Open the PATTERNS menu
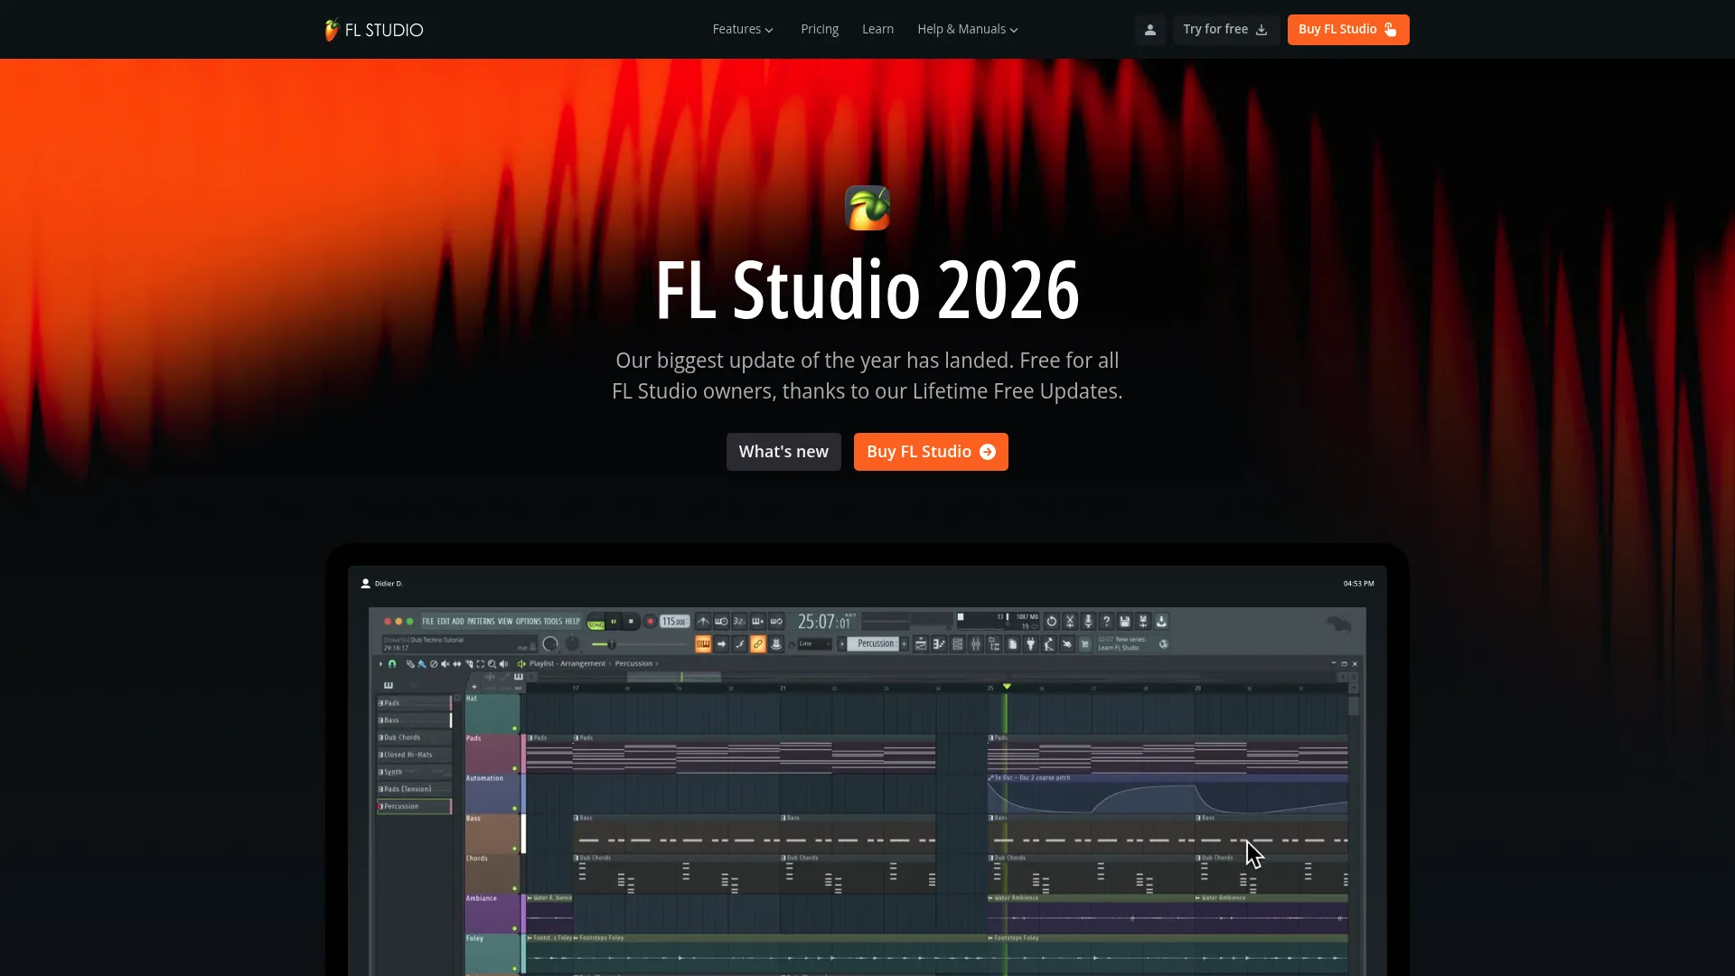This screenshot has width=1735, height=976. [481, 621]
